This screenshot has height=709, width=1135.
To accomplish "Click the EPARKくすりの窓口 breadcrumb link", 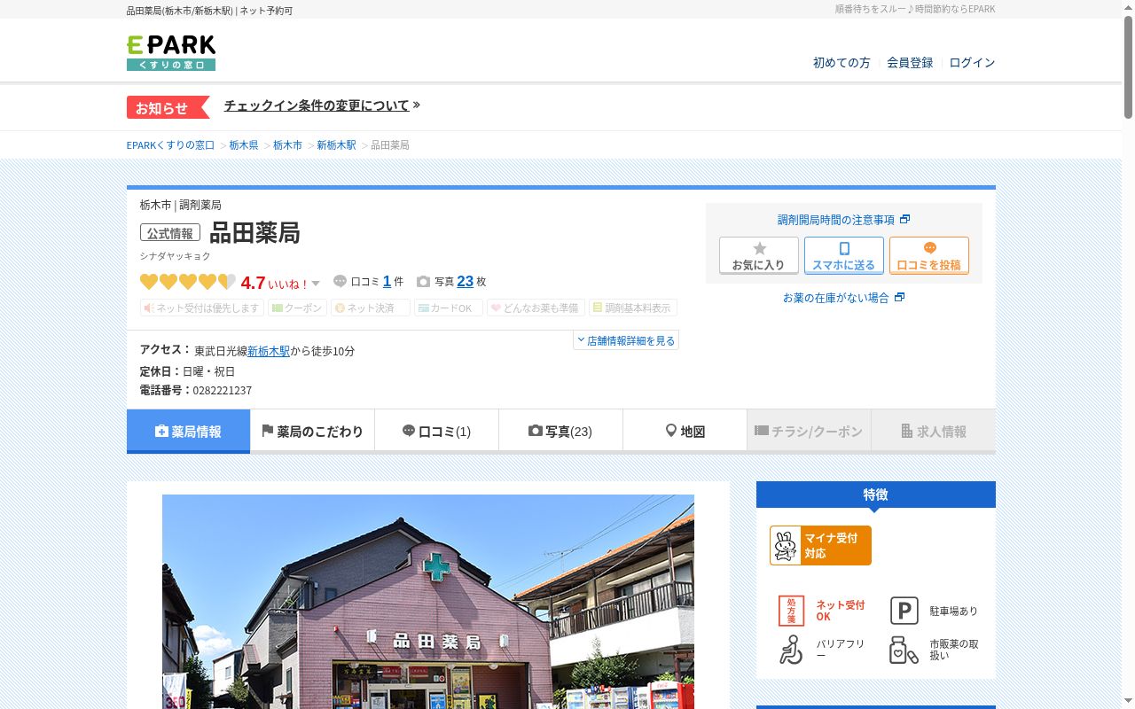I will click(x=170, y=144).
